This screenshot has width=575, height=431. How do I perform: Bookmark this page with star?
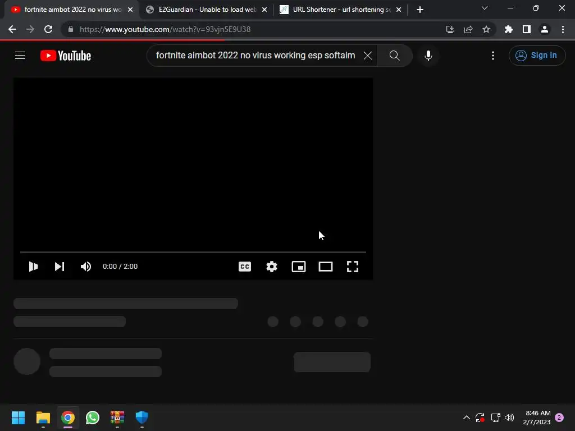[x=486, y=29]
